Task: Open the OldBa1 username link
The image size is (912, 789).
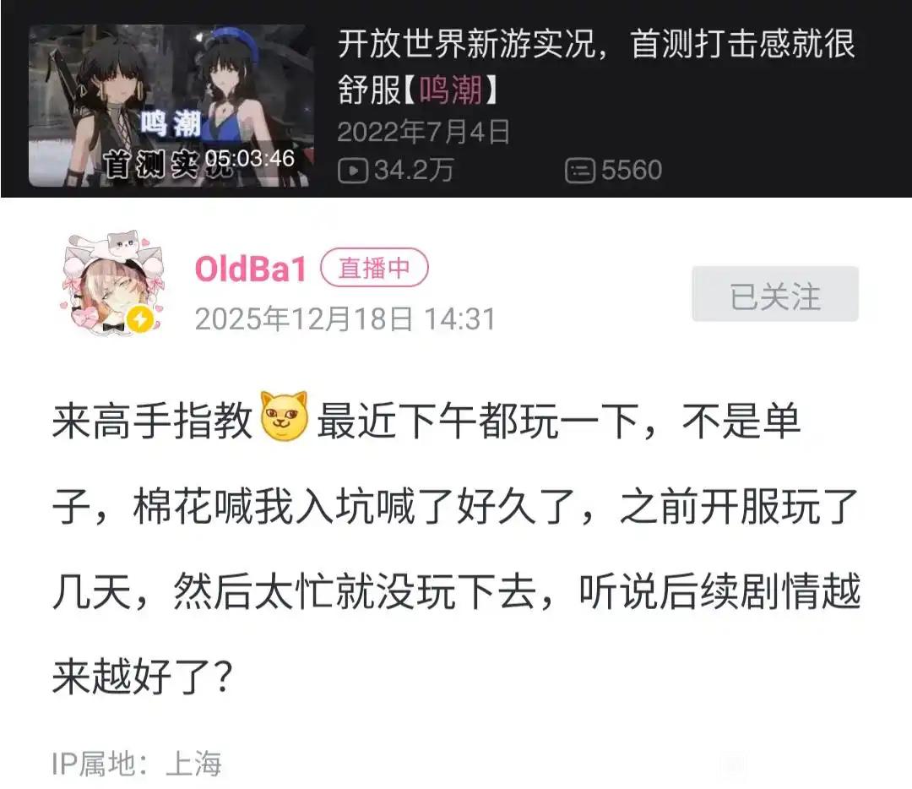Action: point(250,269)
